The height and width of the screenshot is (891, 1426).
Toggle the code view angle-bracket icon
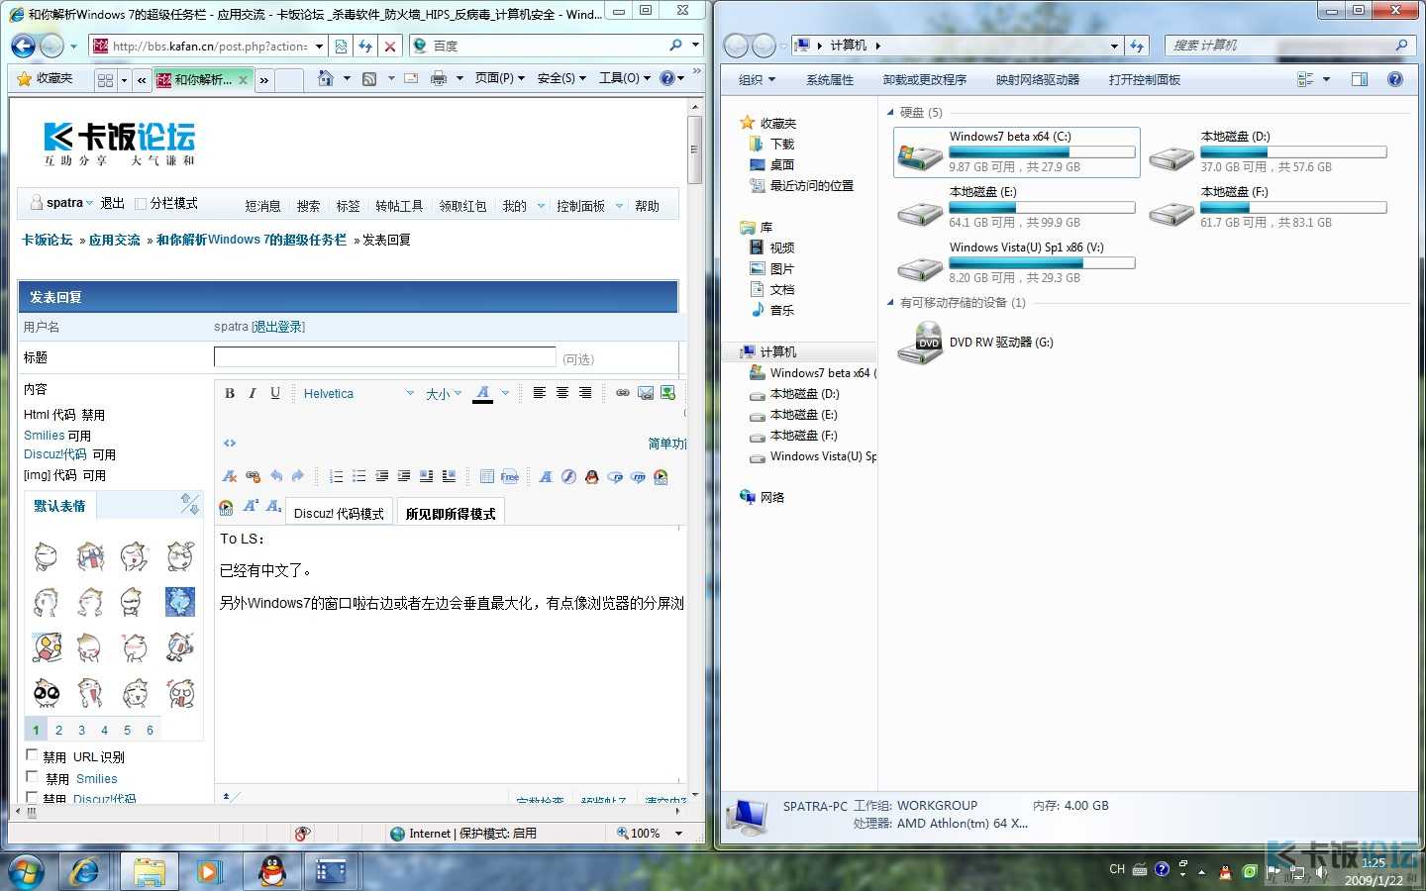230,443
